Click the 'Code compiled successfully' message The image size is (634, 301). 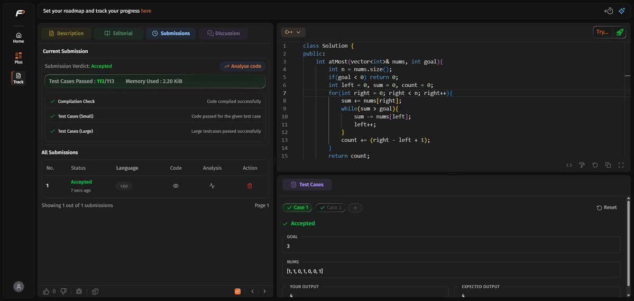(x=234, y=102)
